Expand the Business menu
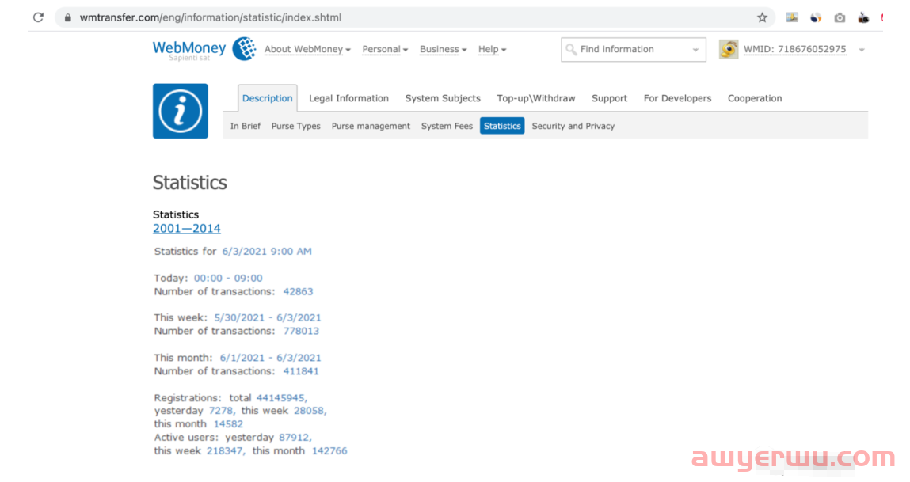Image resolution: width=910 pixels, height=482 pixels. [x=444, y=49]
